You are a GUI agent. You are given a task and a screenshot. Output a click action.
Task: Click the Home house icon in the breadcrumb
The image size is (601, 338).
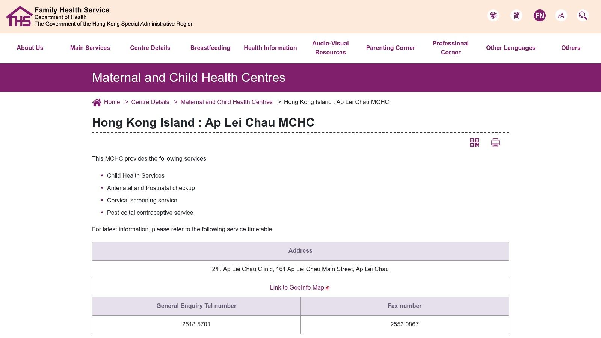97,102
